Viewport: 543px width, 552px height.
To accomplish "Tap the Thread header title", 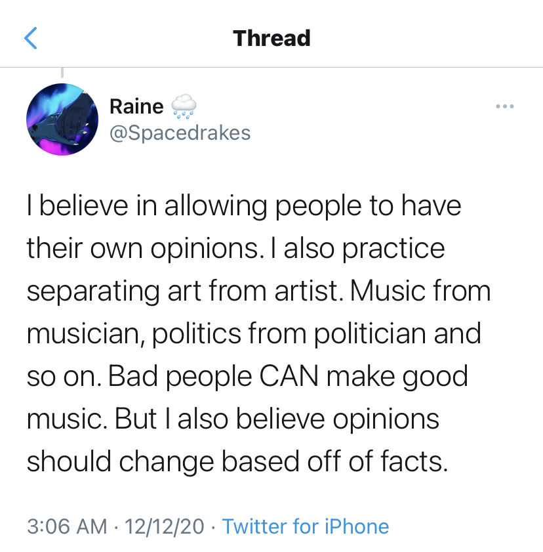I will point(271,38).
